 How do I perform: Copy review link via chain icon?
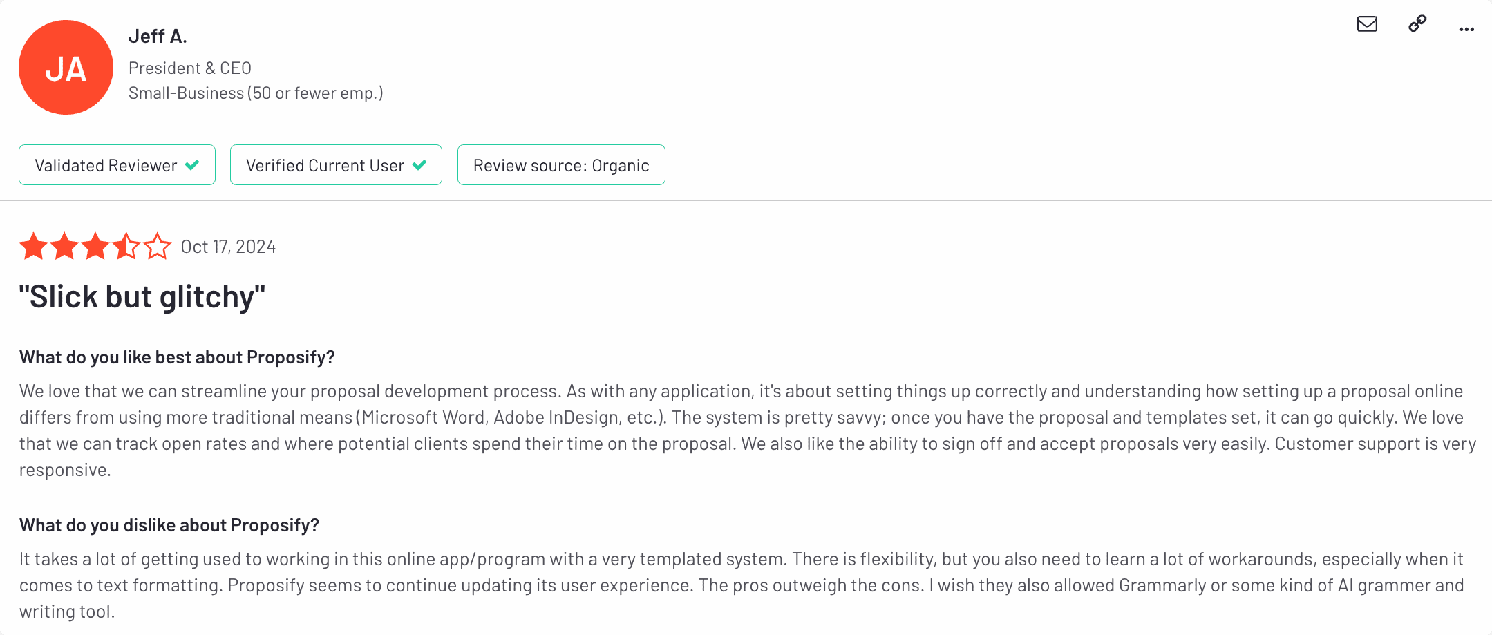pos(1417,23)
